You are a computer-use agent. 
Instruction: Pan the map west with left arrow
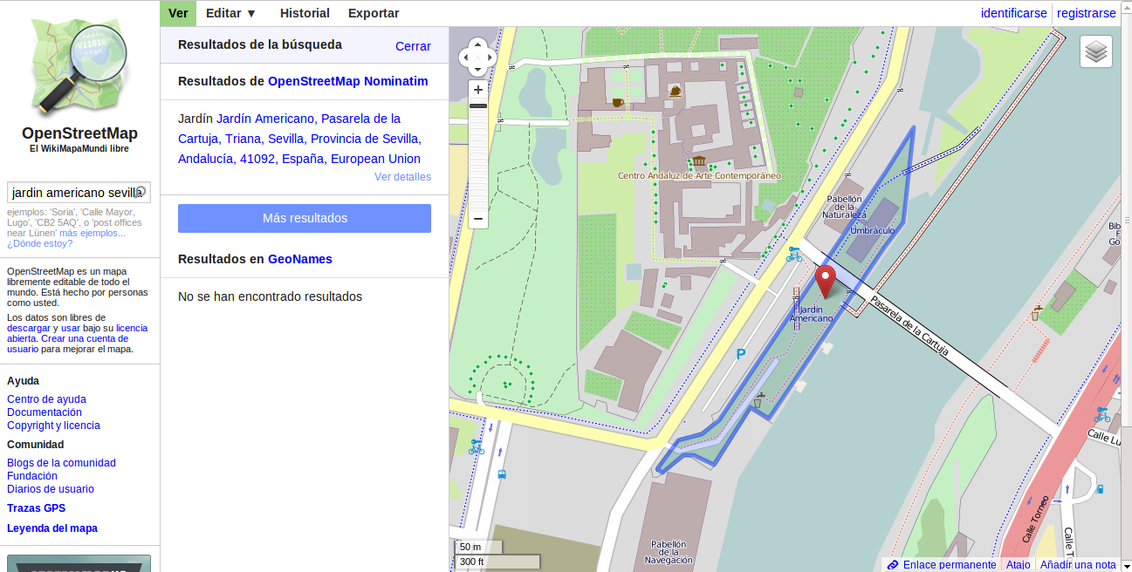[465, 58]
